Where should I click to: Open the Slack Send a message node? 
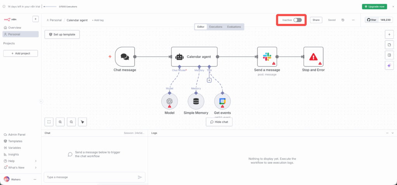pos(267,57)
